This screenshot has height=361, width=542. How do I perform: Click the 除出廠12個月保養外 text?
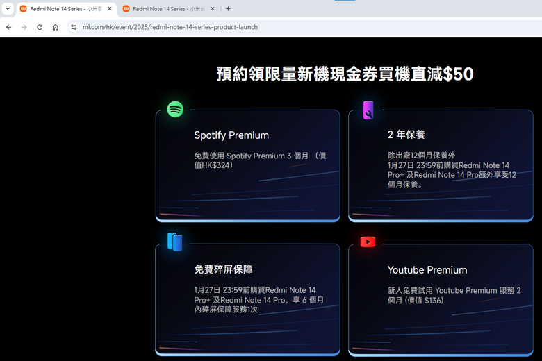[421, 156]
